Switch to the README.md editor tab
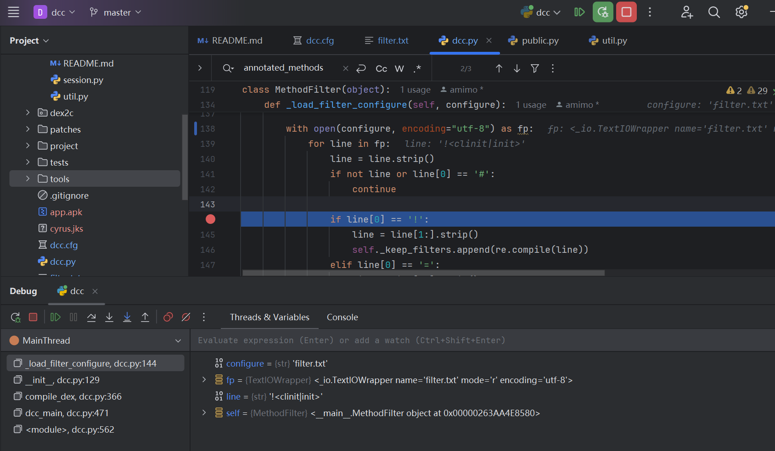Image resolution: width=775 pixels, height=451 pixels. point(230,41)
